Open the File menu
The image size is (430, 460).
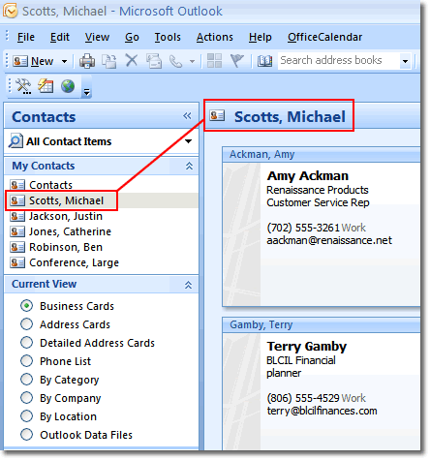tap(26, 37)
